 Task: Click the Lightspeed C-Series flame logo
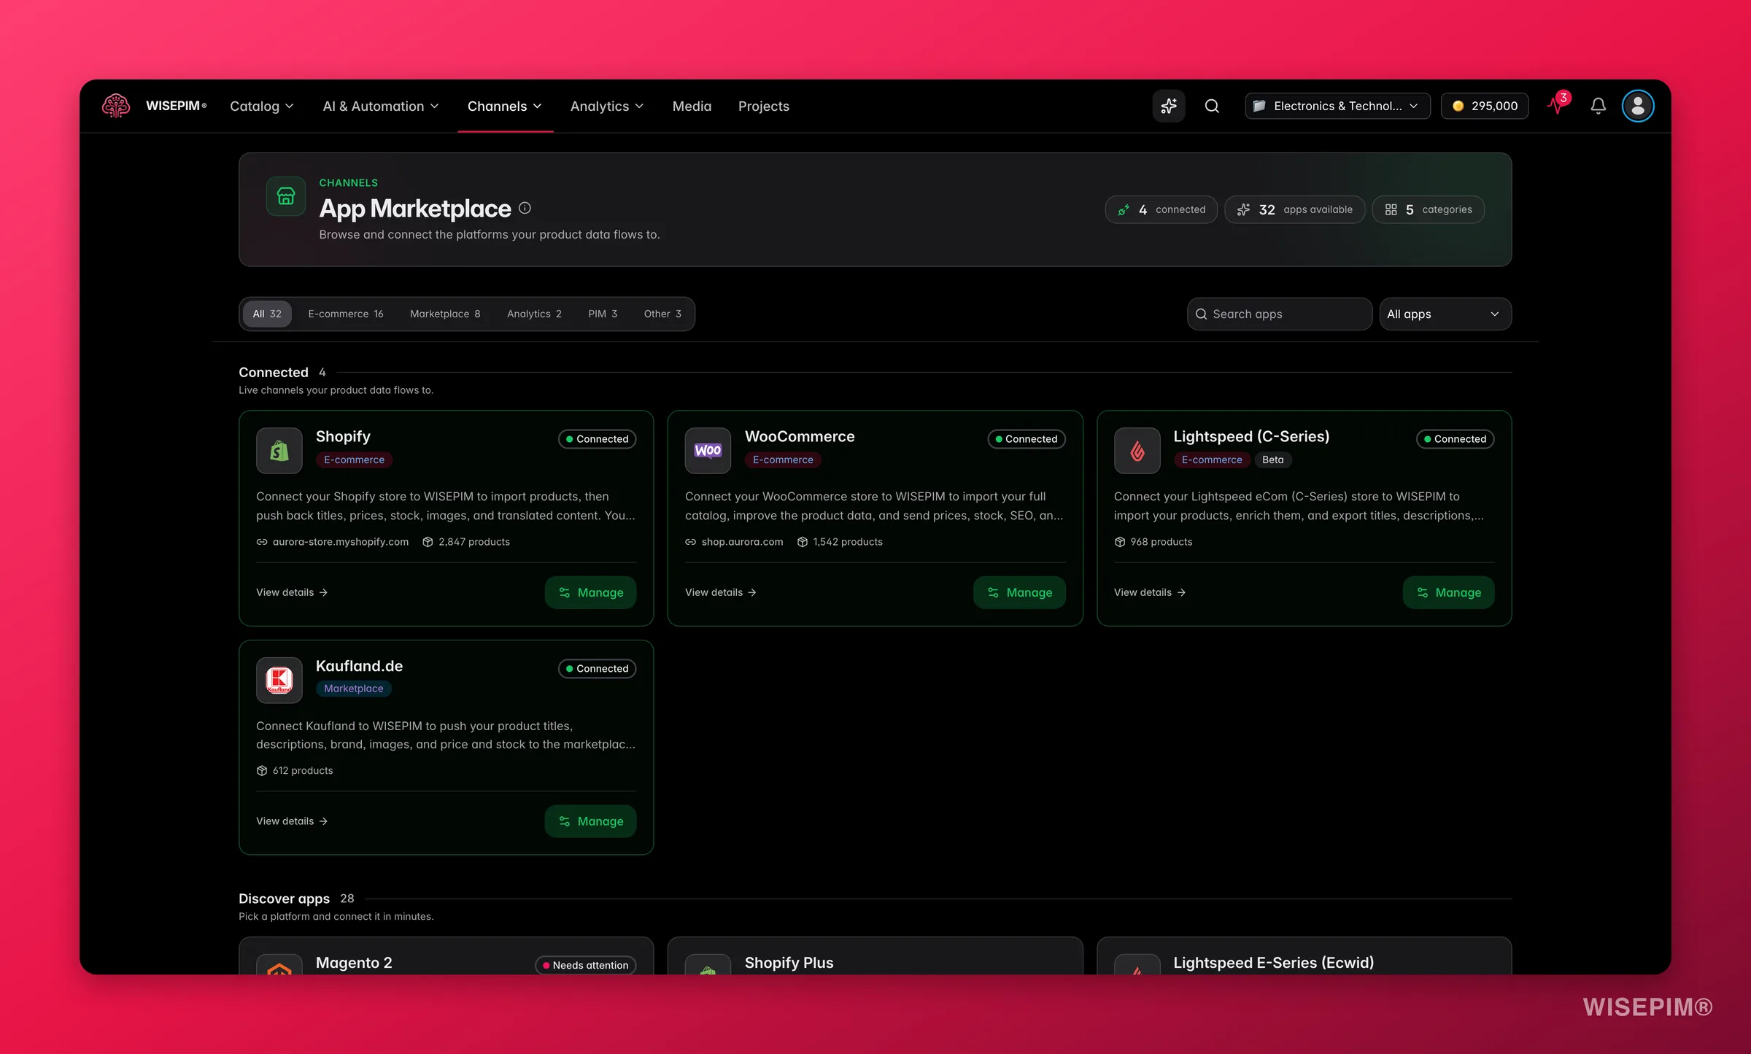1137,451
